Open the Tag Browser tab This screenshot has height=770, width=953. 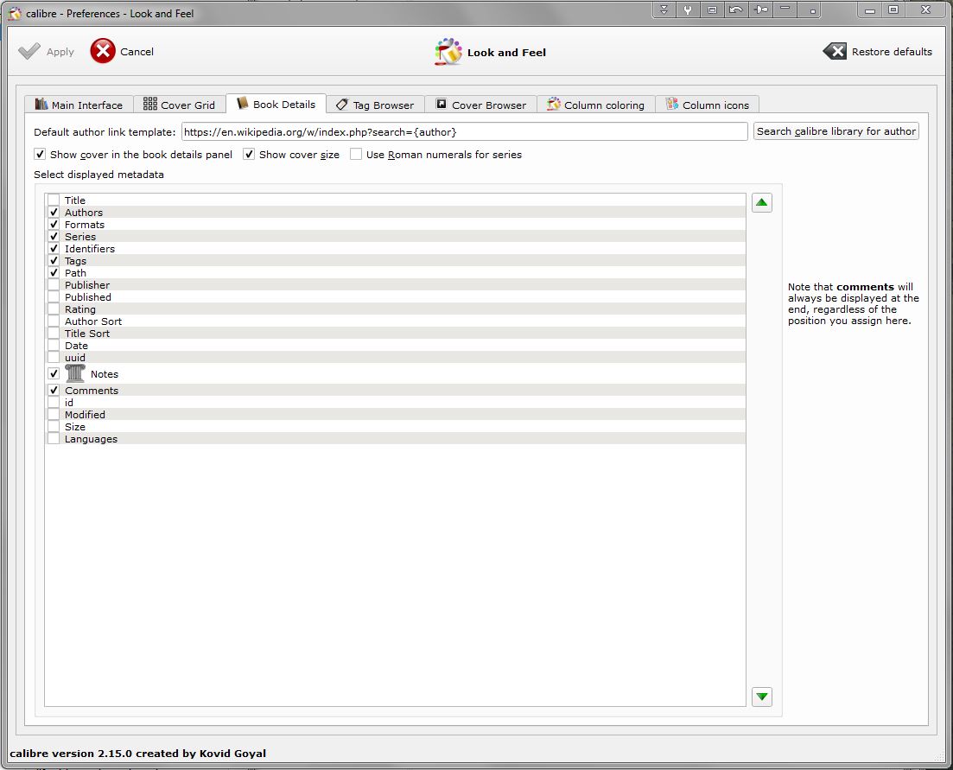[x=375, y=105]
